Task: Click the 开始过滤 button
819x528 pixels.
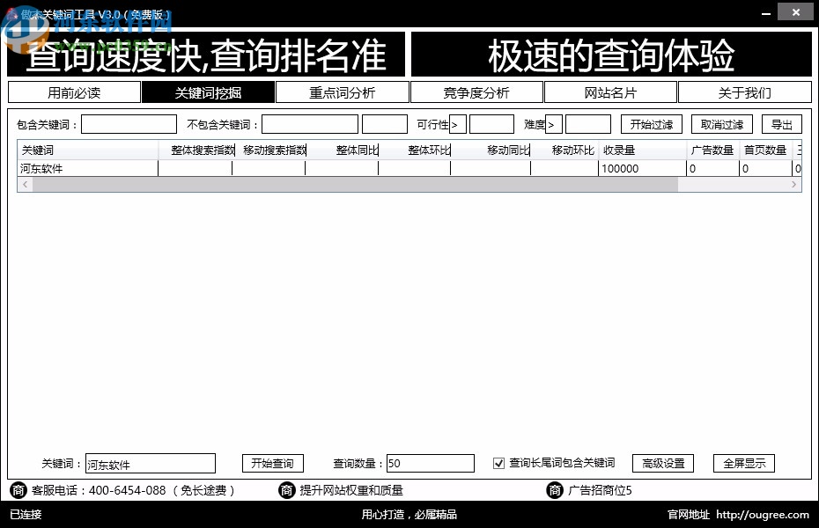Action: (x=652, y=124)
